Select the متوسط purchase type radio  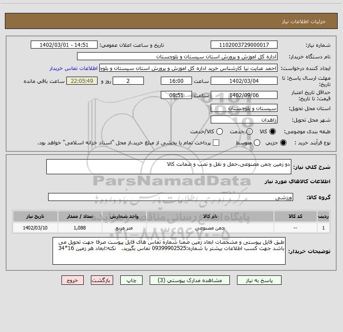[257, 143]
